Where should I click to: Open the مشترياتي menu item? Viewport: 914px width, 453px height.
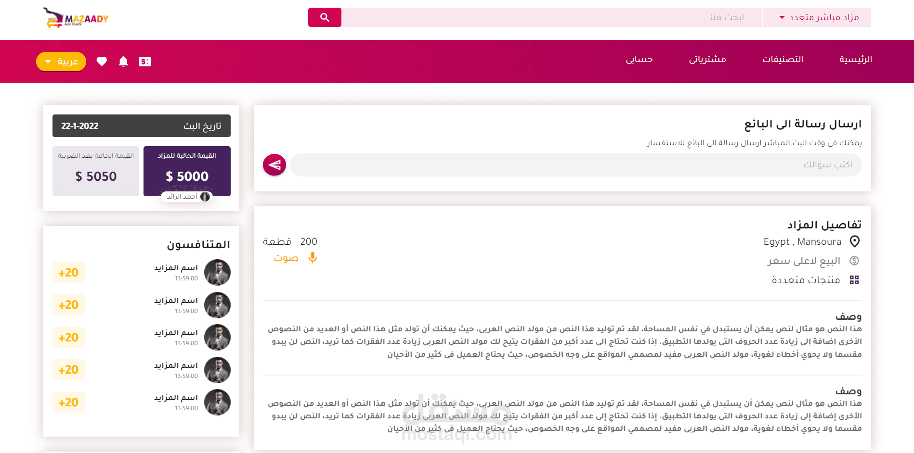pos(707,59)
